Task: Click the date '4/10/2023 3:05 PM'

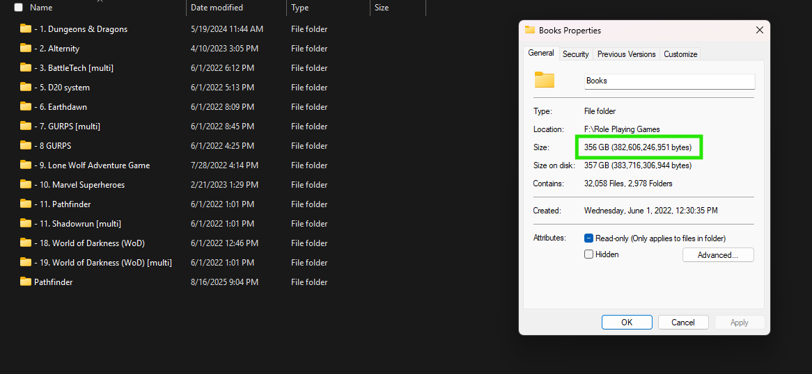Action: point(224,49)
